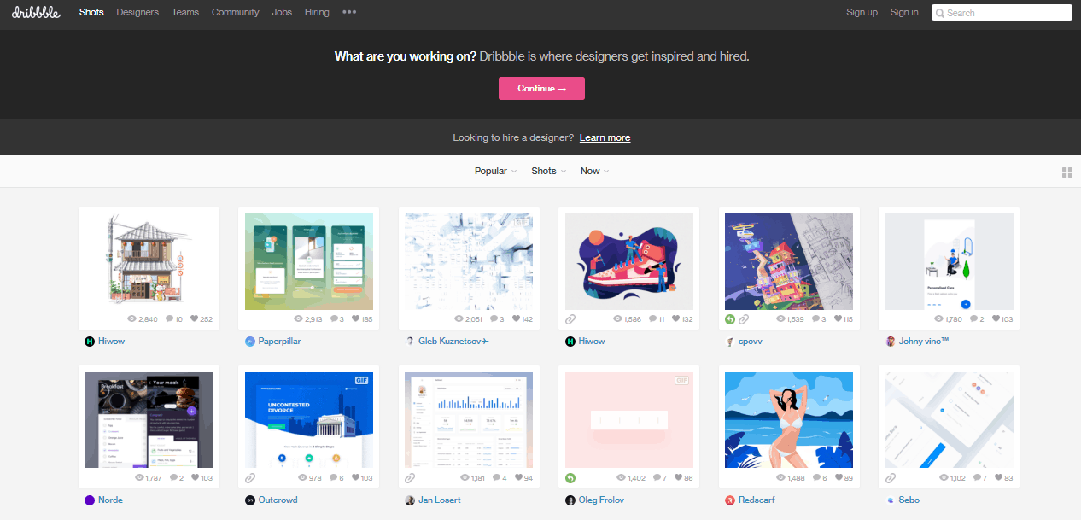Click the heart icon on Redscarf's shot
The height and width of the screenshot is (520, 1081).
click(x=839, y=478)
